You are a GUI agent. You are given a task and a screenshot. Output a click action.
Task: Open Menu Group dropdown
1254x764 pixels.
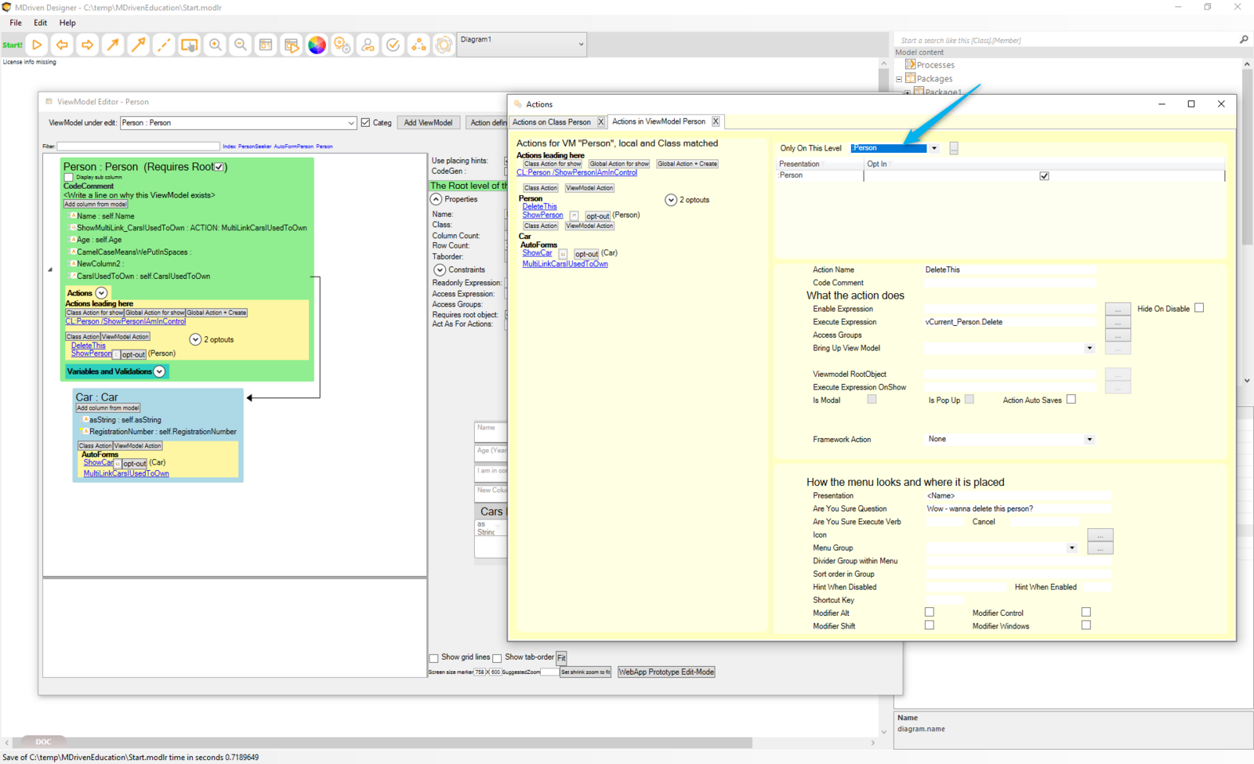[x=1071, y=548]
